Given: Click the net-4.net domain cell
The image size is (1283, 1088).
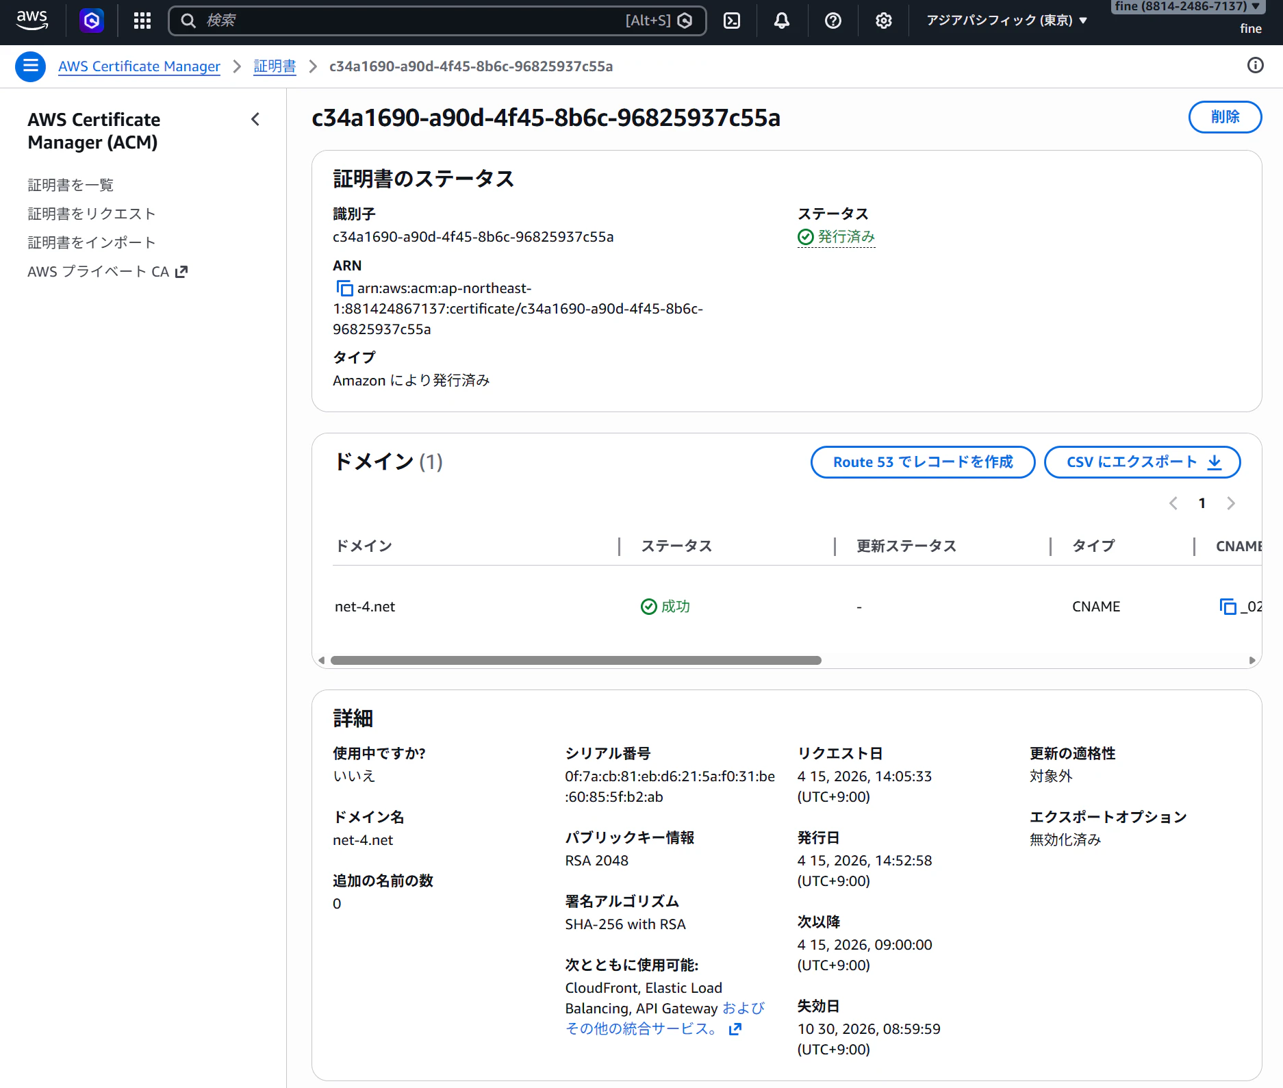Looking at the screenshot, I should 365,607.
